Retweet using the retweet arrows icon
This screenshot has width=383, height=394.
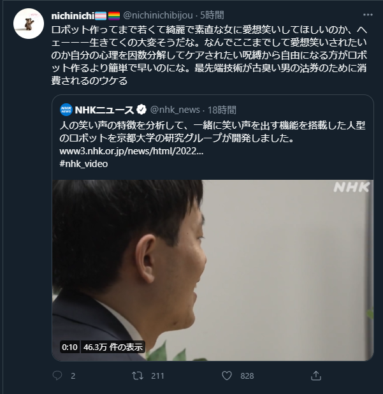[x=138, y=376]
